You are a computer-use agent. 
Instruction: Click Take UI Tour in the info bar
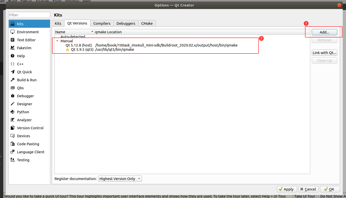point(304,196)
